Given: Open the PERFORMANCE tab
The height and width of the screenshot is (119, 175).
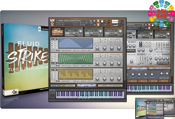Looking at the screenshot, I should [116, 86].
